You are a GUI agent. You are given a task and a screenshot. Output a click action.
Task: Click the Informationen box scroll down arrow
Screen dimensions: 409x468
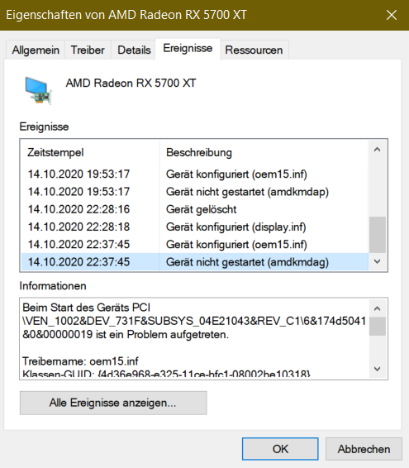coord(377,369)
